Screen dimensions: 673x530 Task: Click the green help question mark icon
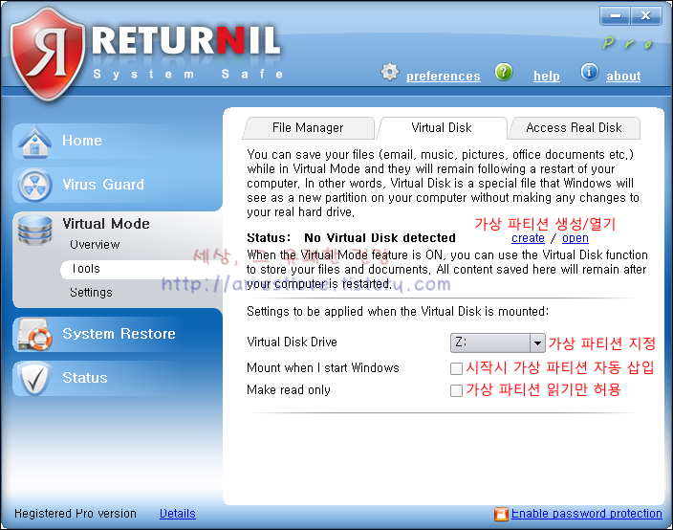coord(504,72)
